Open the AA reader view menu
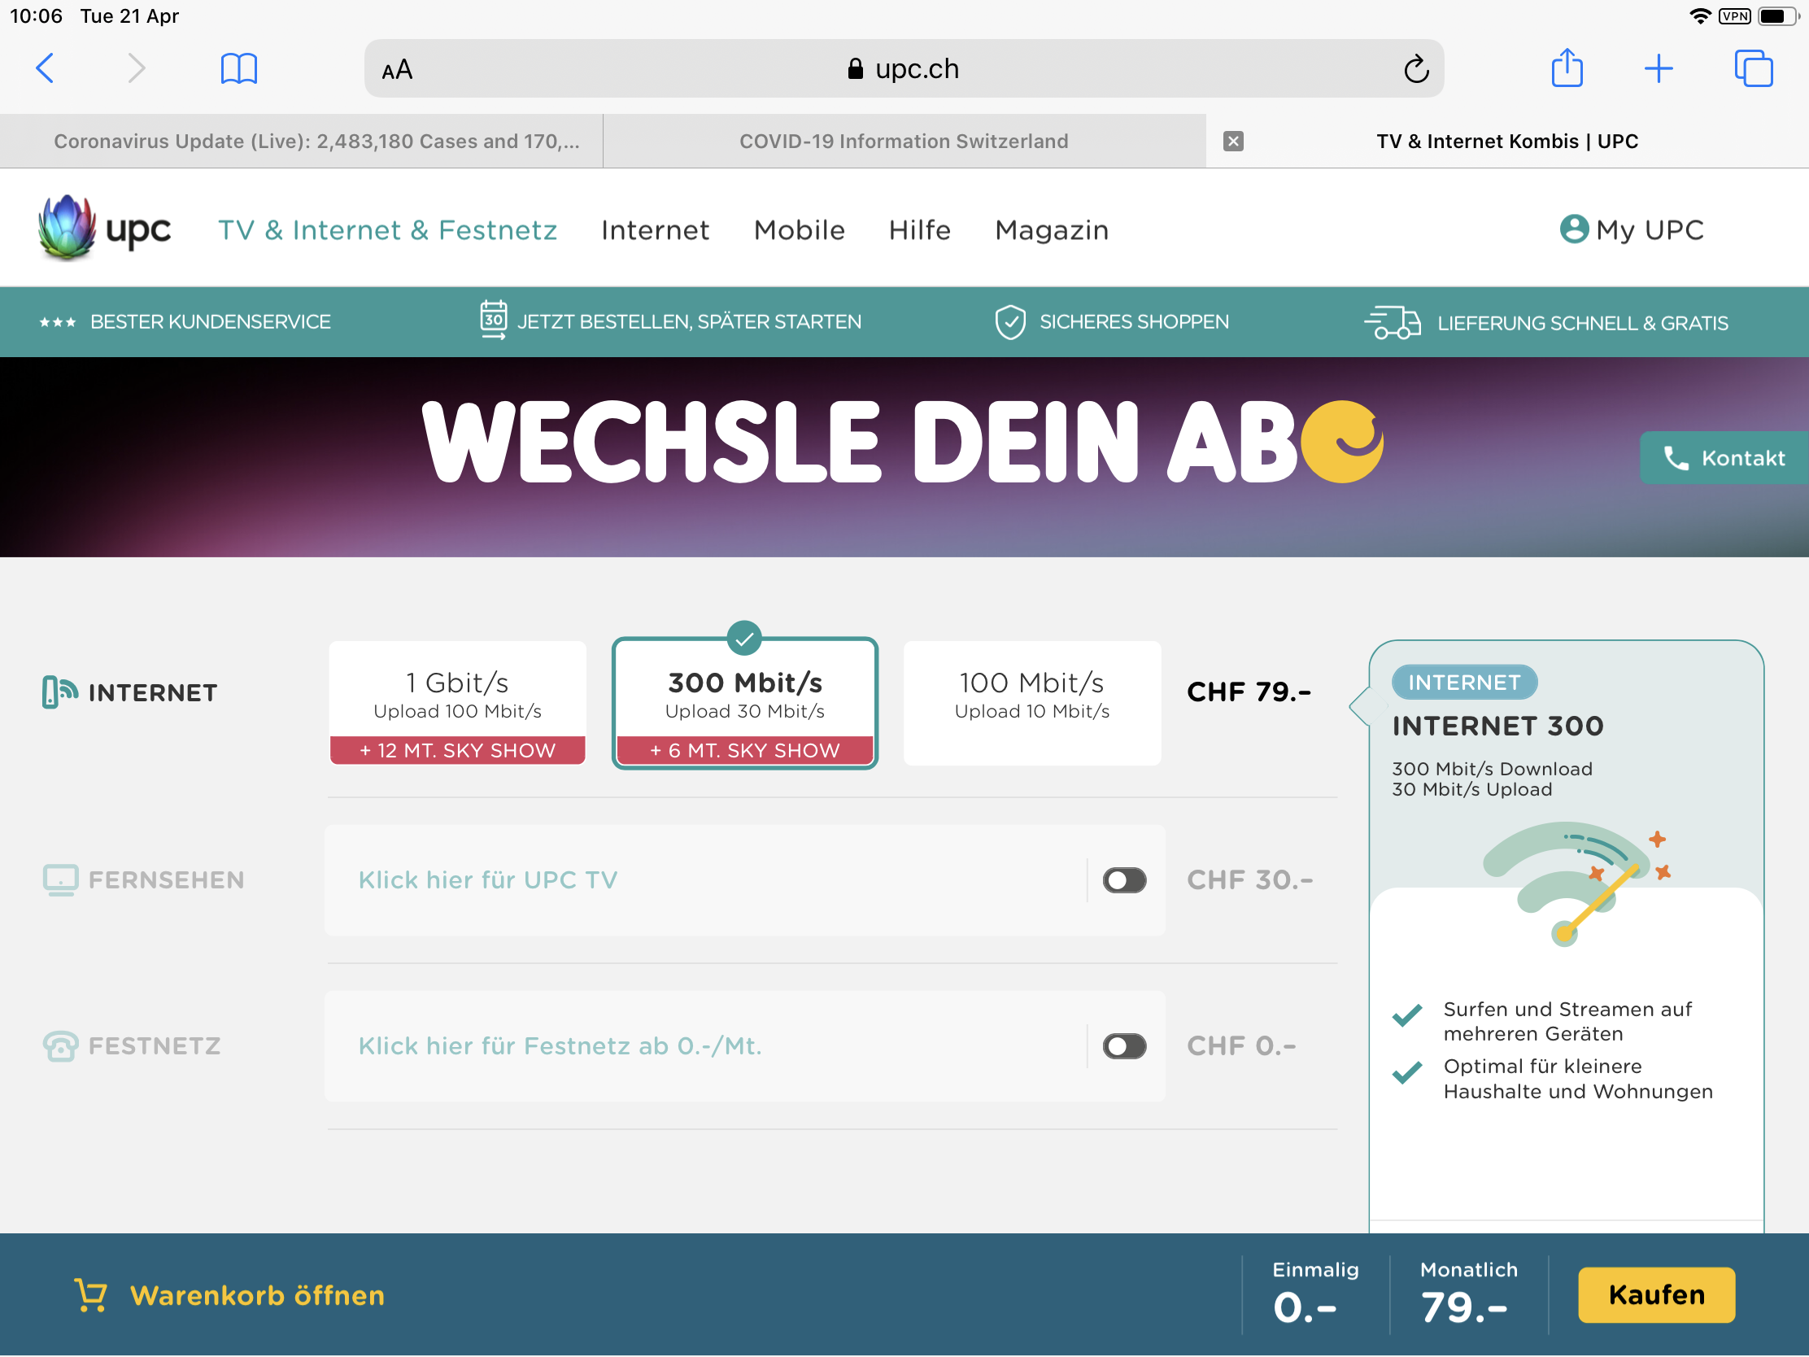Viewport: 1809px width, 1357px height. pyautogui.click(x=398, y=70)
